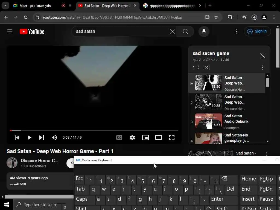Open Sad Satan-No gameplay video

(x=227, y=138)
